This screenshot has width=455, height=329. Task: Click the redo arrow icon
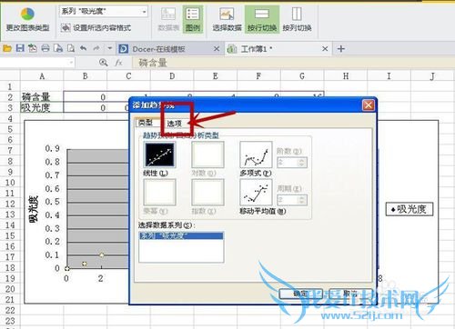tap(96, 48)
